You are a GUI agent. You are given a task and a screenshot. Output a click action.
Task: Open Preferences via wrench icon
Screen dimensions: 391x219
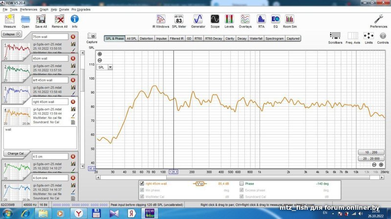tap(378, 19)
